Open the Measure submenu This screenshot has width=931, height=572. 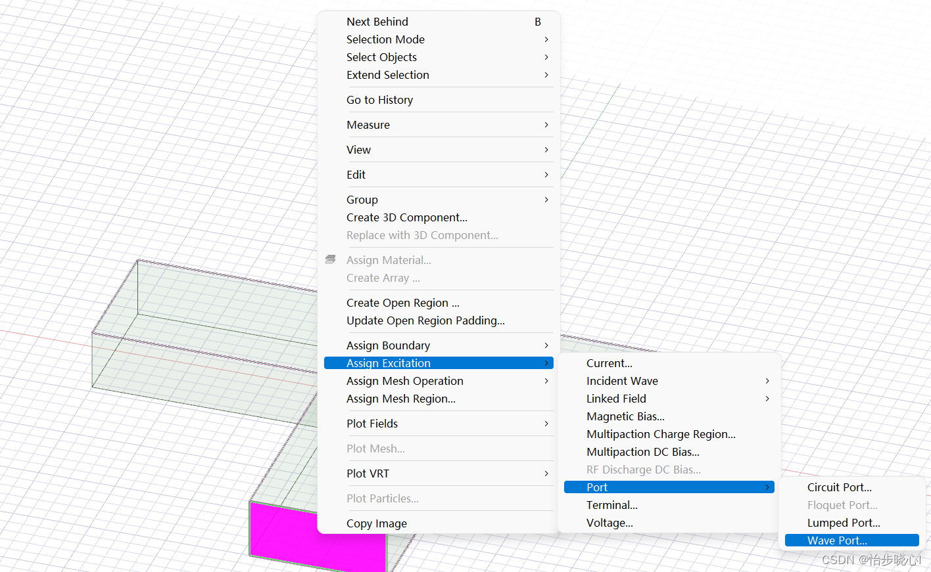(439, 125)
